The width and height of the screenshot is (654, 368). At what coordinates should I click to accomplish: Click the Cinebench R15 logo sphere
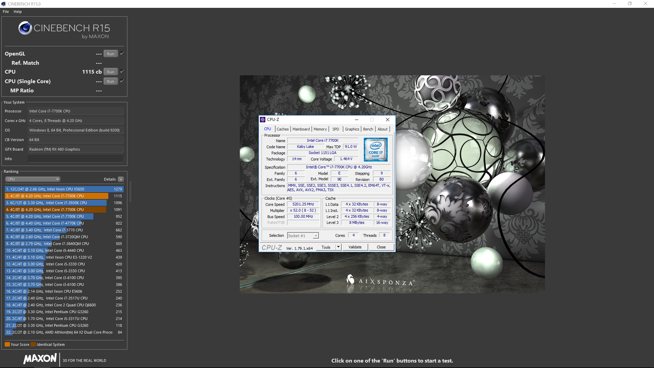click(25, 28)
